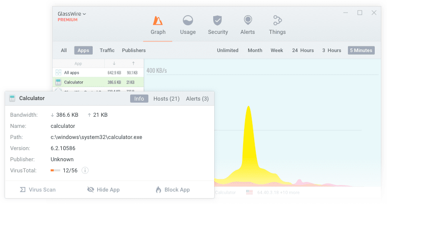
Task: Click the 400 KB/s graph scale label
Action: [156, 71]
